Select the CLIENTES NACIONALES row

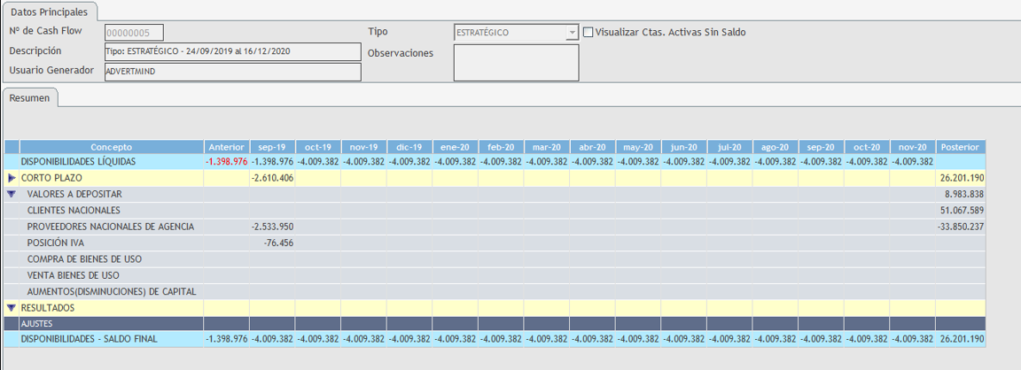pyautogui.click(x=74, y=211)
